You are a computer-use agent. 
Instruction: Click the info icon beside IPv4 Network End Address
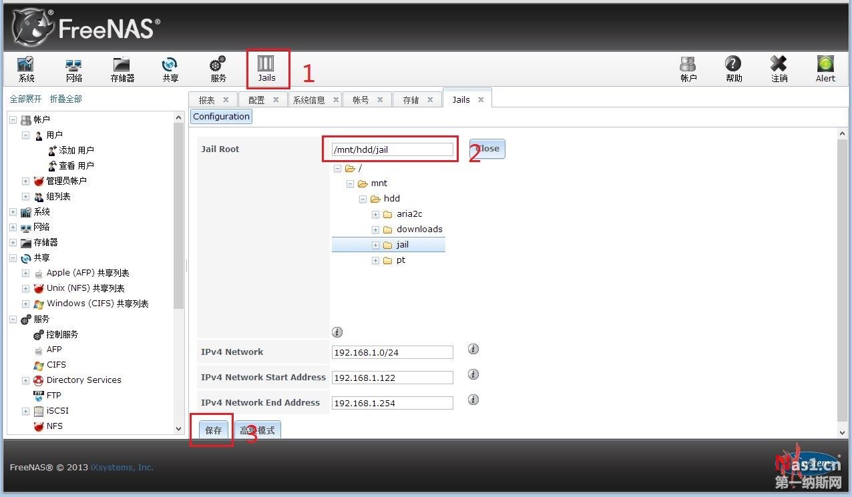tap(473, 400)
